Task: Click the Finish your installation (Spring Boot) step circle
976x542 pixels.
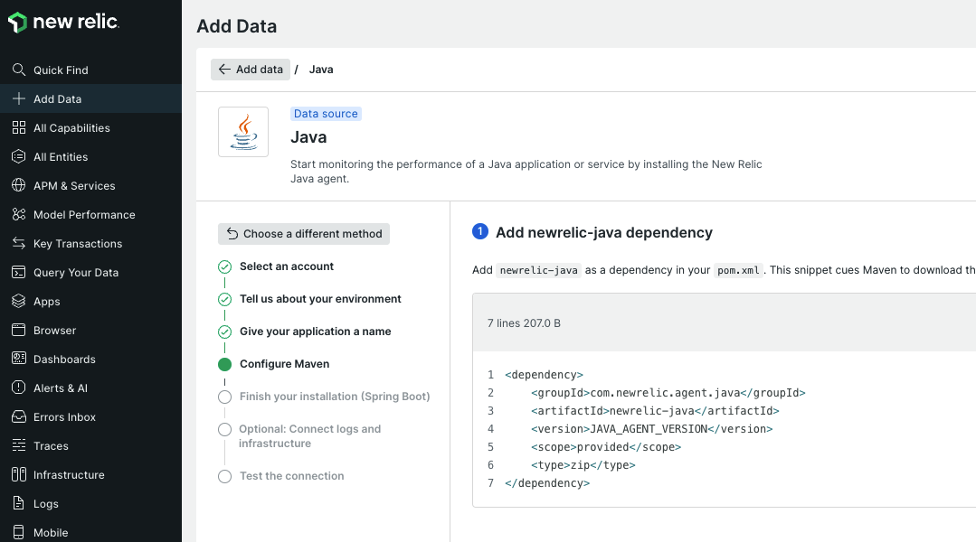Action: point(224,397)
